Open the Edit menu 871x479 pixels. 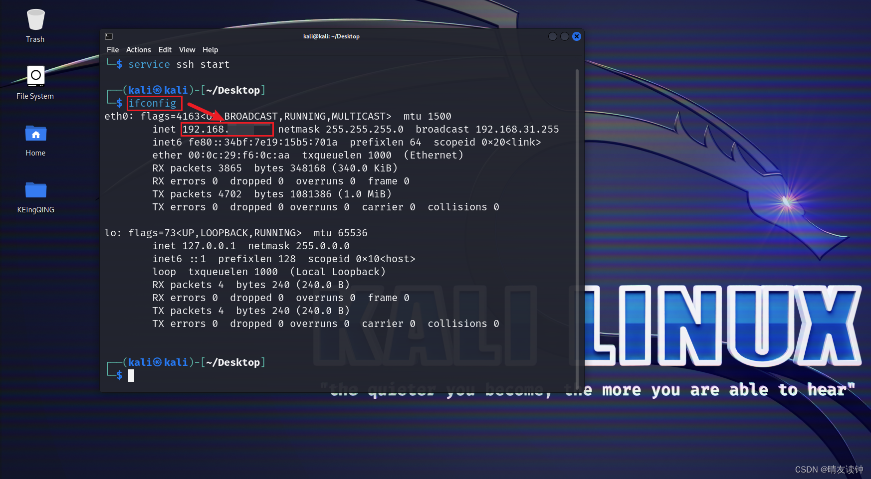(x=165, y=49)
